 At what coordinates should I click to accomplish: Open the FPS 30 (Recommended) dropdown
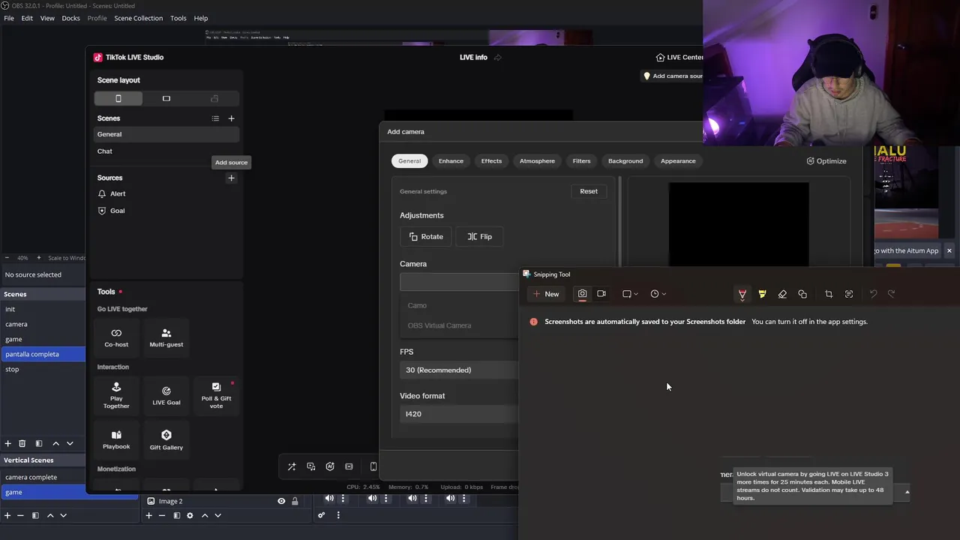point(459,370)
